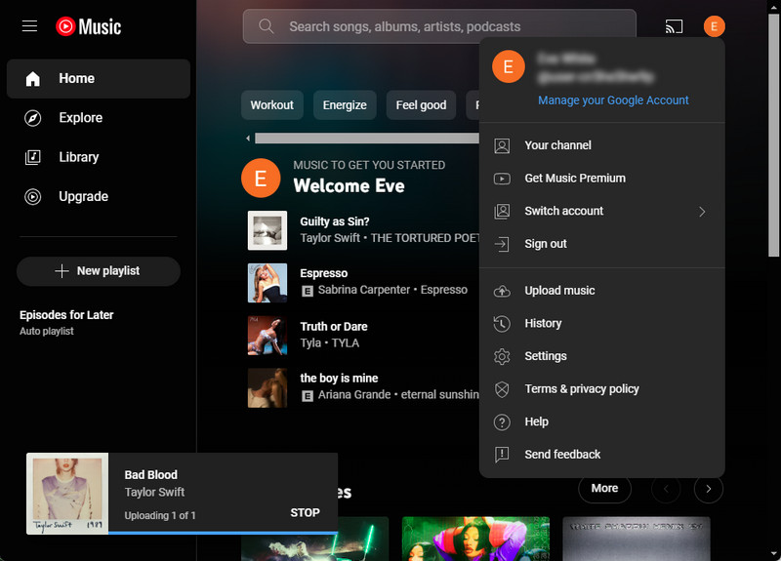Image resolution: width=781 pixels, height=561 pixels.
Task: Choose Sign out from account menu
Action: pyautogui.click(x=601, y=244)
